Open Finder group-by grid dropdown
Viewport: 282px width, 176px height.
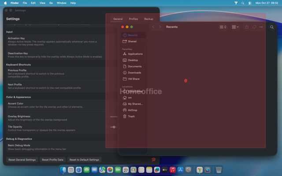click(x=235, y=27)
